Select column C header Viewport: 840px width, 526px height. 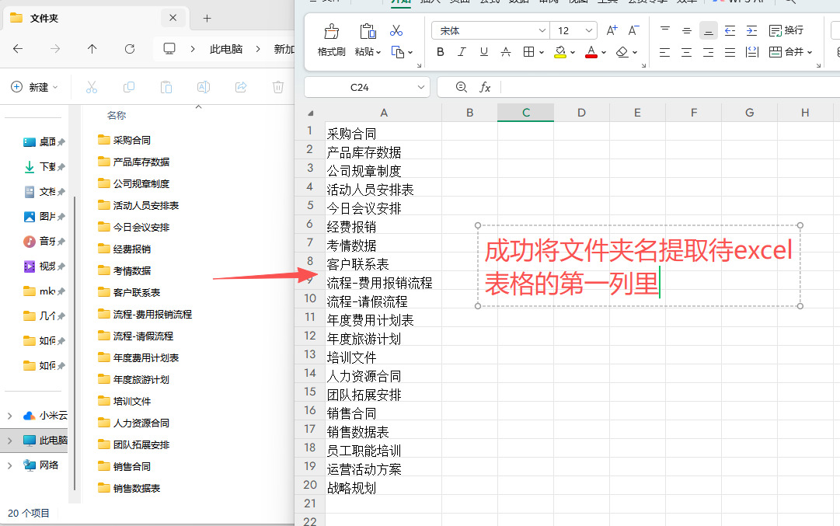[525, 113]
